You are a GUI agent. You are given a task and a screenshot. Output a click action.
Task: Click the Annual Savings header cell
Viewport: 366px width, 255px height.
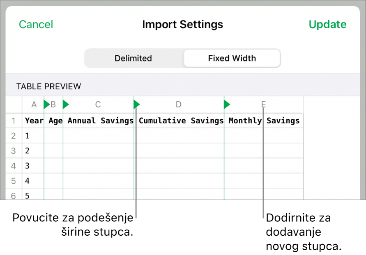pyautogui.click(x=100, y=121)
